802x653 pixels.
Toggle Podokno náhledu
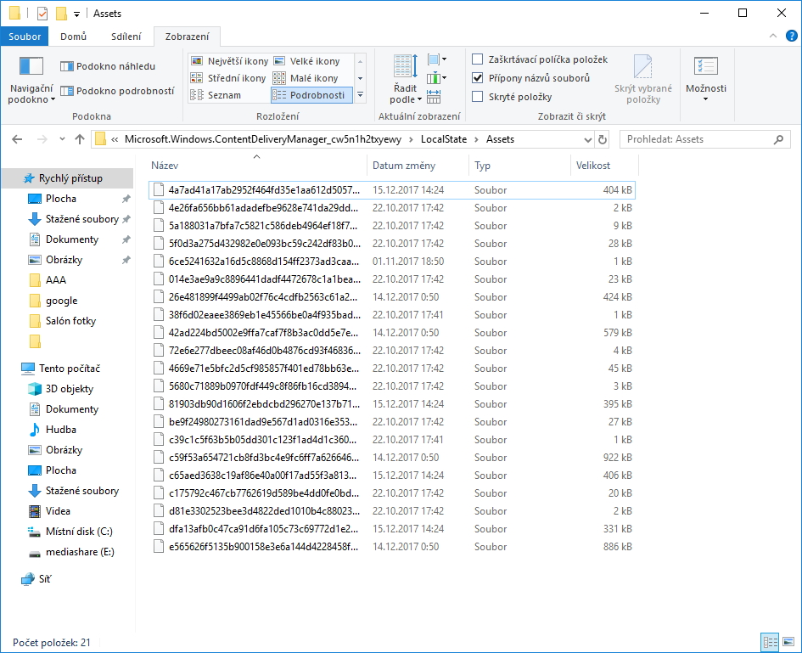pyautogui.click(x=108, y=66)
